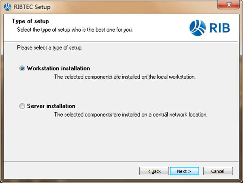
Task: Click the local workstation description text
Action: pyautogui.click(x=125, y=77)
